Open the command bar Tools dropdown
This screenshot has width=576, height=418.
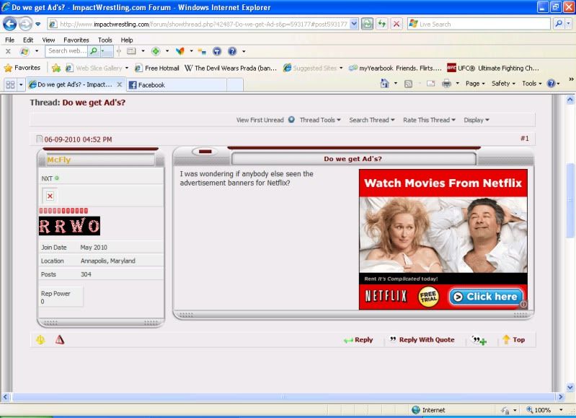coord(531,84)
